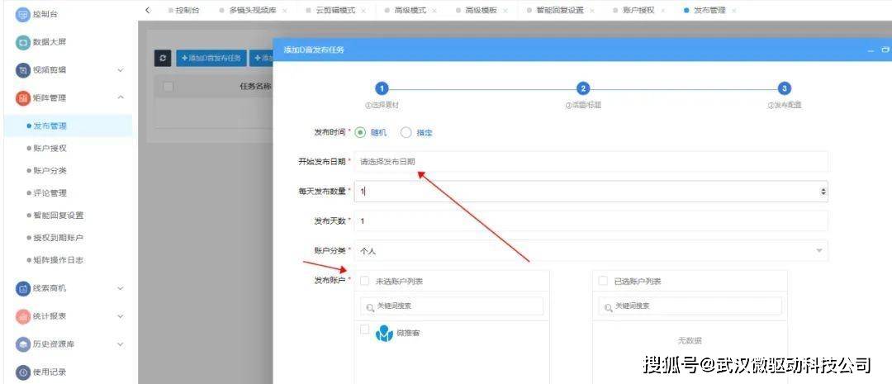Viewport: 892px width, 384px height.
Task: Go to step 3 发布配置 circle
Action: [x=784, y=88]
